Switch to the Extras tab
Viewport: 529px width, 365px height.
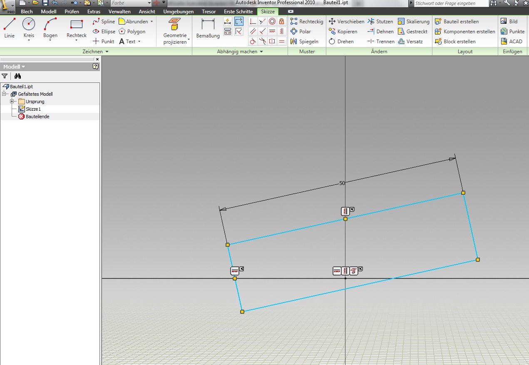click(x=94, y=12)
